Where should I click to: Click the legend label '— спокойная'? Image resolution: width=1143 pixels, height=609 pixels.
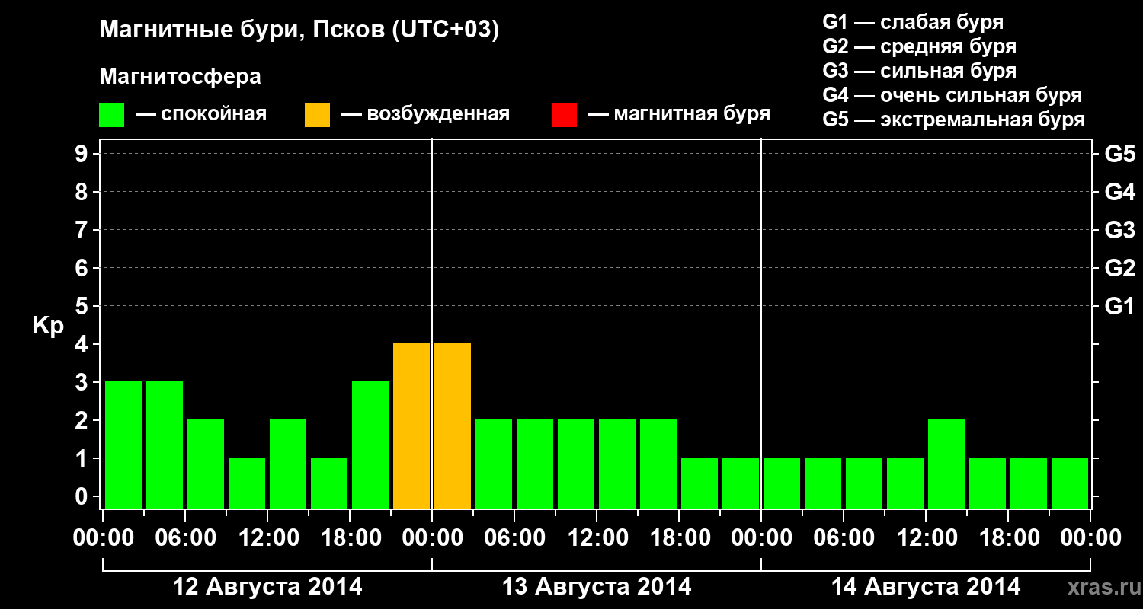point(201,114)
